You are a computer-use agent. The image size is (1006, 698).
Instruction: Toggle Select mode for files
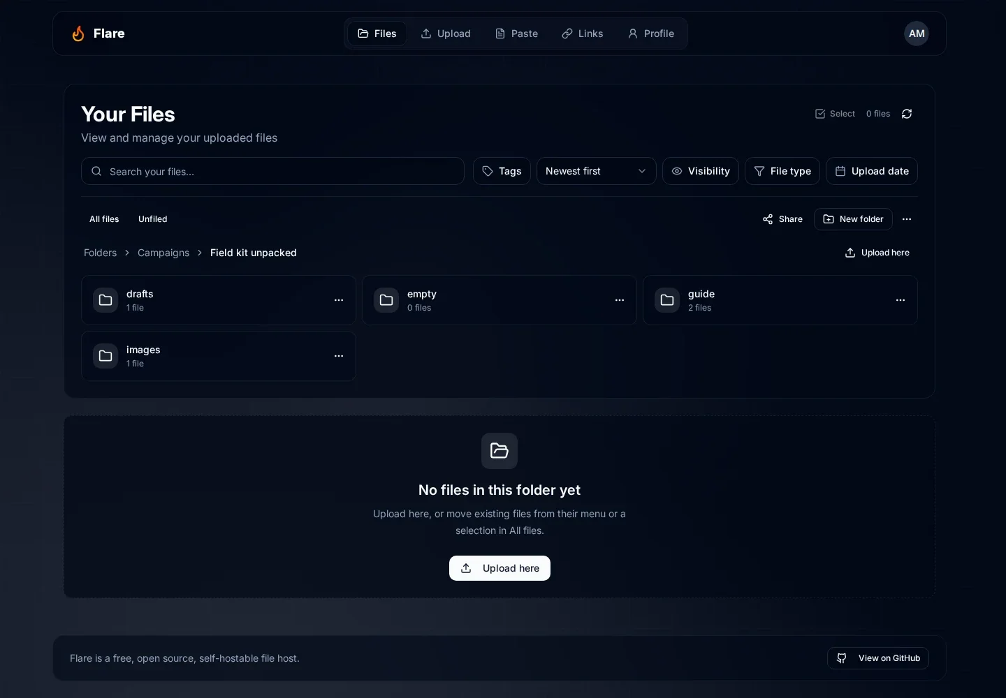click(835, 114)
